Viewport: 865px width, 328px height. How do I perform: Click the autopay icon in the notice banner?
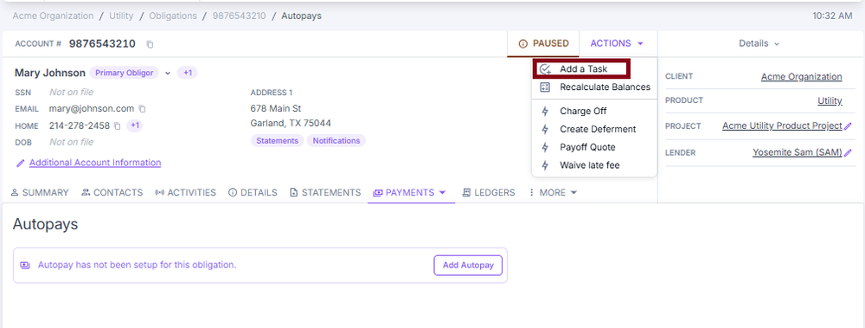pyautogui.click(x=25, y=265)
